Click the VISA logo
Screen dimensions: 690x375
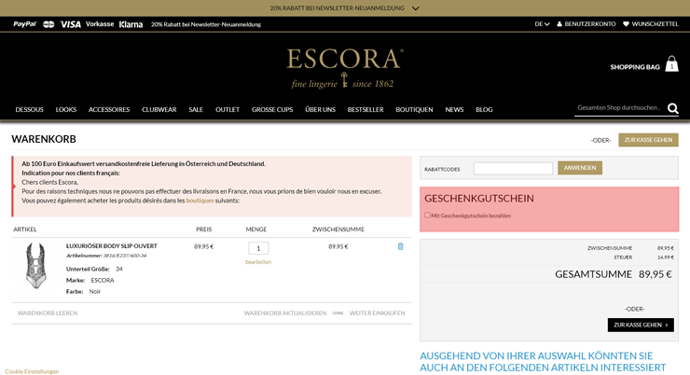pyautogui.click(x=71, y=24)
